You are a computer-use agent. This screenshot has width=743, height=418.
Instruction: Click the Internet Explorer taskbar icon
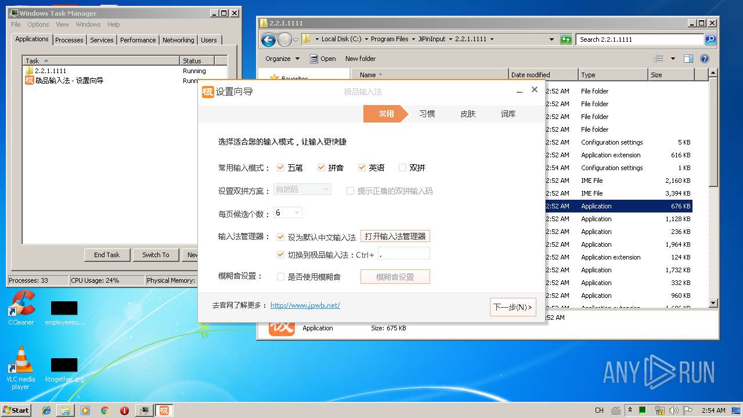(46, 410)
